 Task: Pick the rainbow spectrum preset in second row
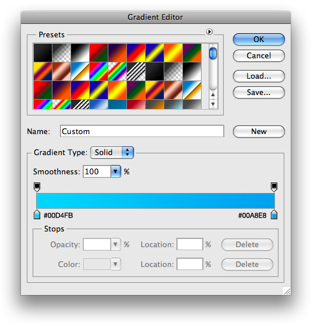pyautogui.click(x=99, y=72)
